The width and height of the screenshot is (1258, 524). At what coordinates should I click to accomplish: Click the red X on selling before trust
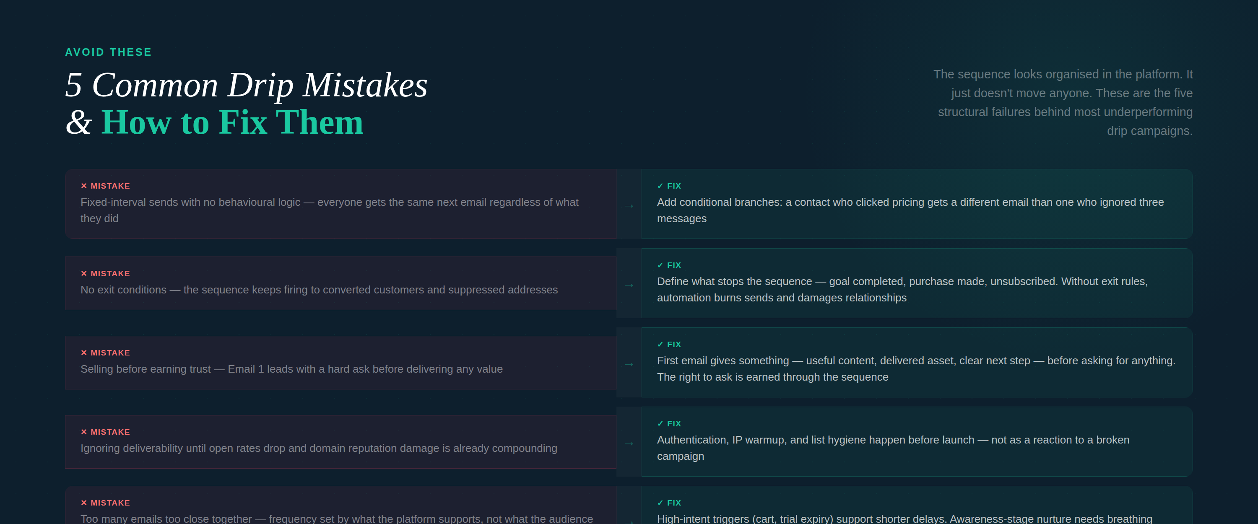tap(83, 353)
